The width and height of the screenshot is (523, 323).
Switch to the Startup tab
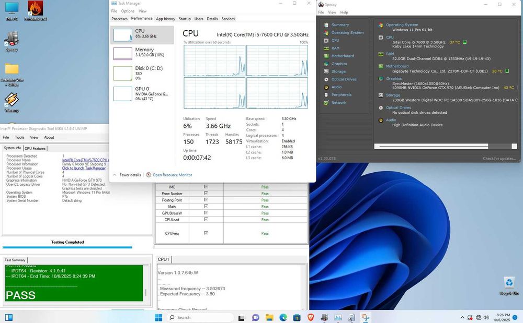coord(185,19)
